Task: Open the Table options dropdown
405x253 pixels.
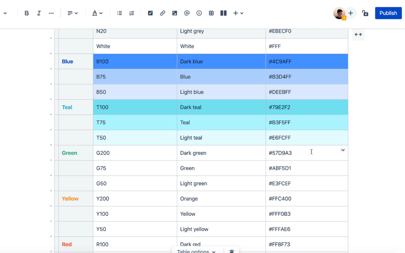Action: tap(196, 251)
